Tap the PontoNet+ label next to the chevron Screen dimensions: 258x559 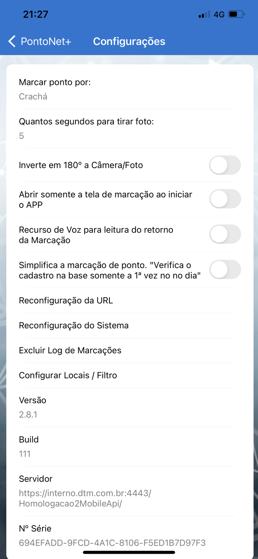(47, 41)
